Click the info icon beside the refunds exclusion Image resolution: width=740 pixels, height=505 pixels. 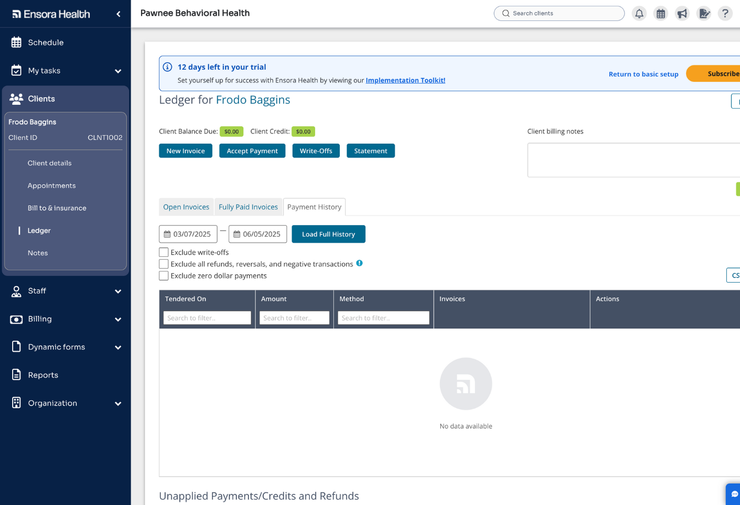tap(360, 263)
